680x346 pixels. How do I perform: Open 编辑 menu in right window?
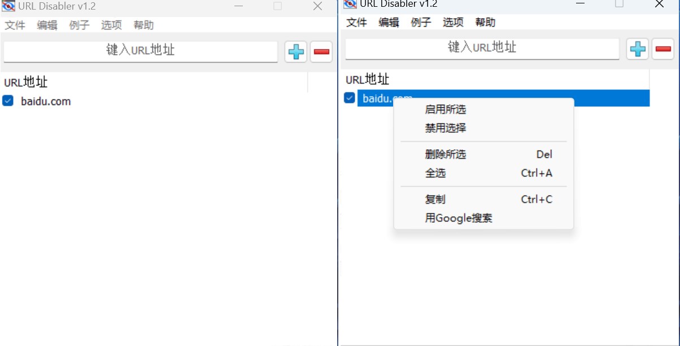(x=389, y=23)
